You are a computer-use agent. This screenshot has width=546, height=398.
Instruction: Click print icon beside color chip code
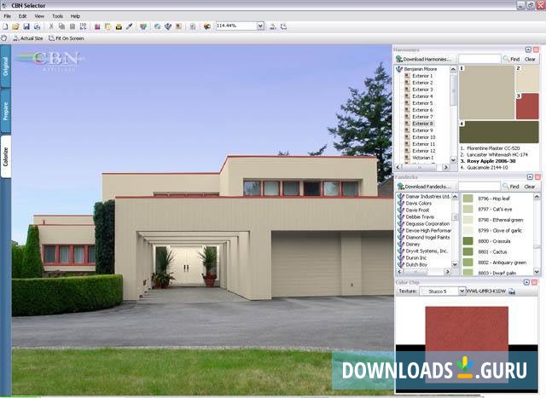tap(512, 291)
